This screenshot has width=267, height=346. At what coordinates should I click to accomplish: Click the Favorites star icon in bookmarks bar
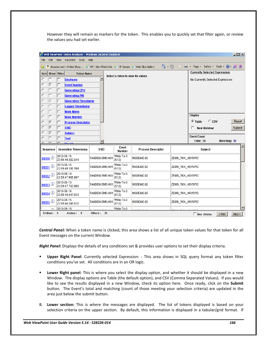(43, 67)
